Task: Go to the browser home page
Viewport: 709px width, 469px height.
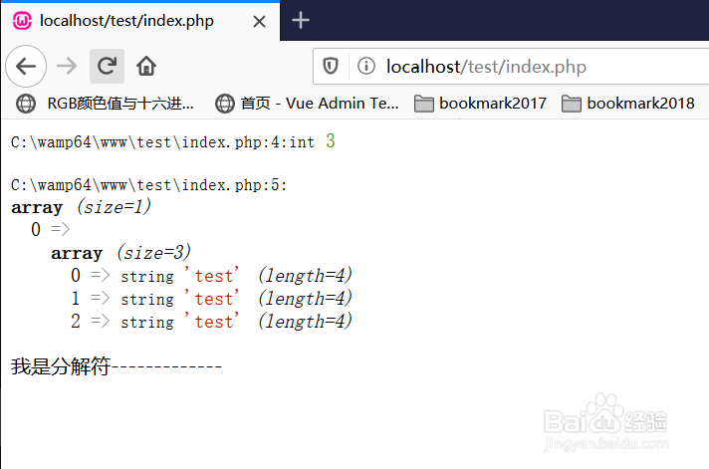Action: click(146, 67)
